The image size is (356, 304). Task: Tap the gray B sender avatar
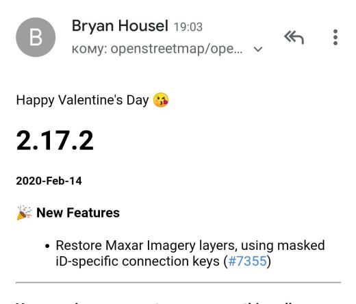pyautogui.click(x=36, y=37)
